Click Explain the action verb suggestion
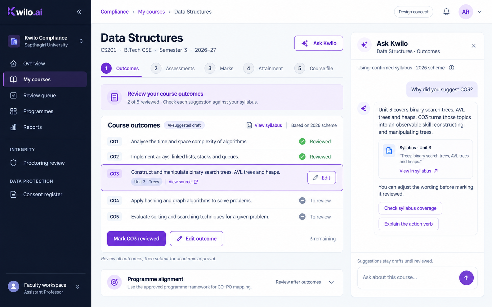The height and width of the screenshot is (307, 492). click(408, 224)
